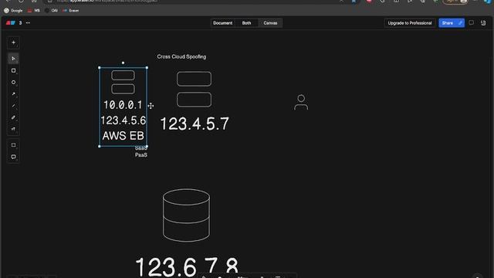The height and width of the screenshot is (278, 494).
Task: Switch to Both view tab
Action: tap(246, 23)
